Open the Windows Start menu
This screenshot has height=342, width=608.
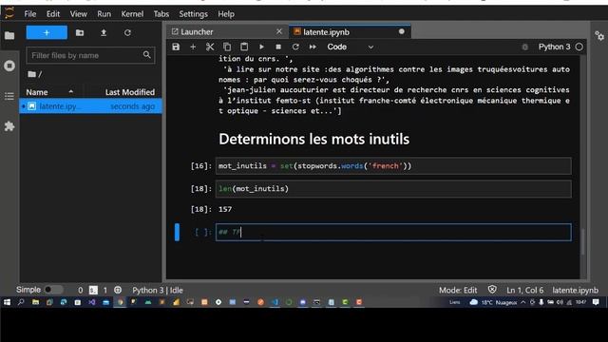[x=8, y=302]
